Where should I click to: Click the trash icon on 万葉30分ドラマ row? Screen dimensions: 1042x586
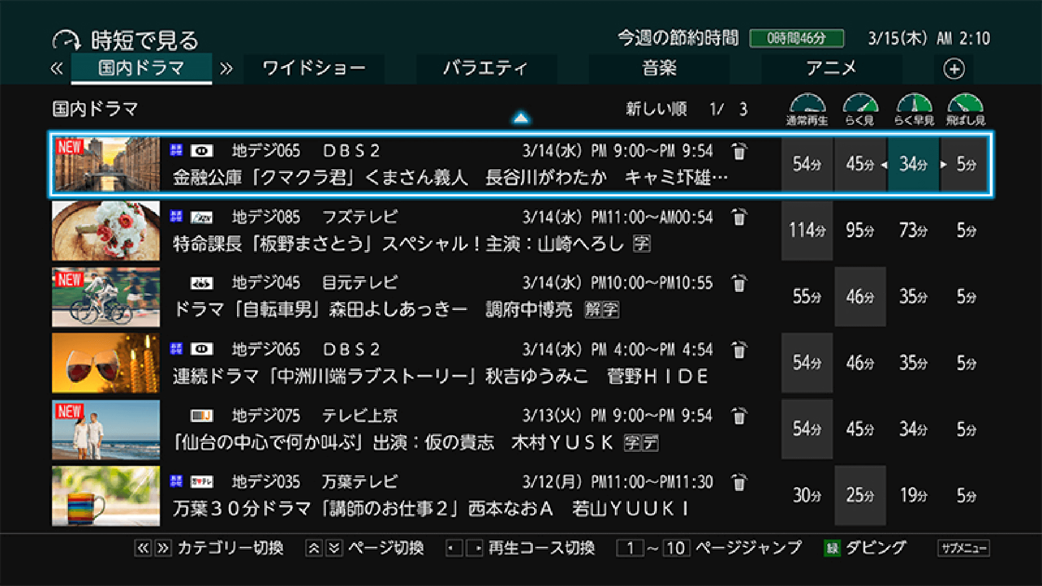pyautogui.click(x=739, y=482)
